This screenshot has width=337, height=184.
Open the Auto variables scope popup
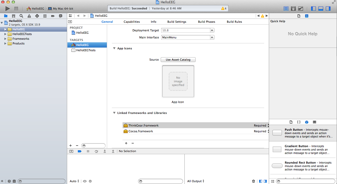pyautogui.click(x=74, y=181)
